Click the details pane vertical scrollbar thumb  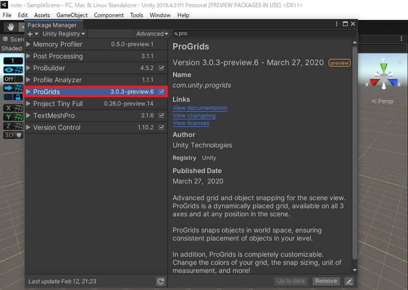(x=354, y=153)
